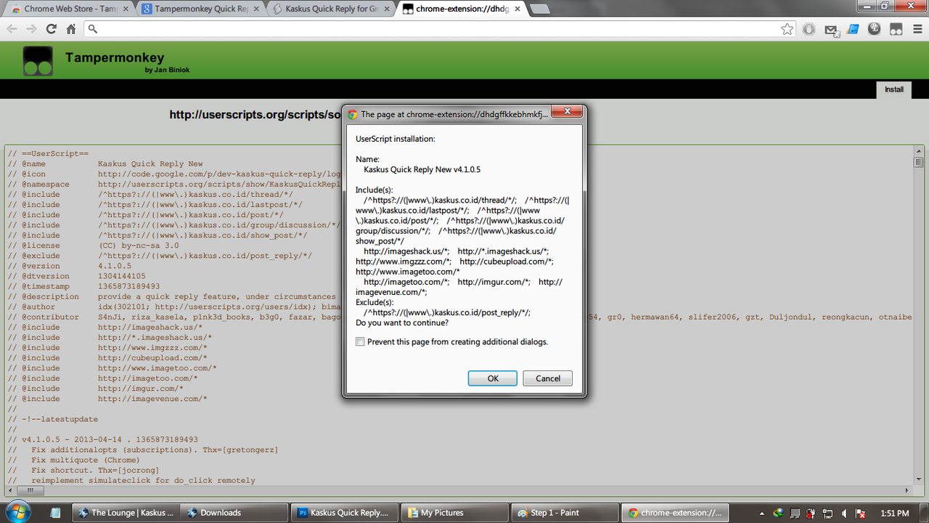Click the Chrome address bar

[439, 29]
